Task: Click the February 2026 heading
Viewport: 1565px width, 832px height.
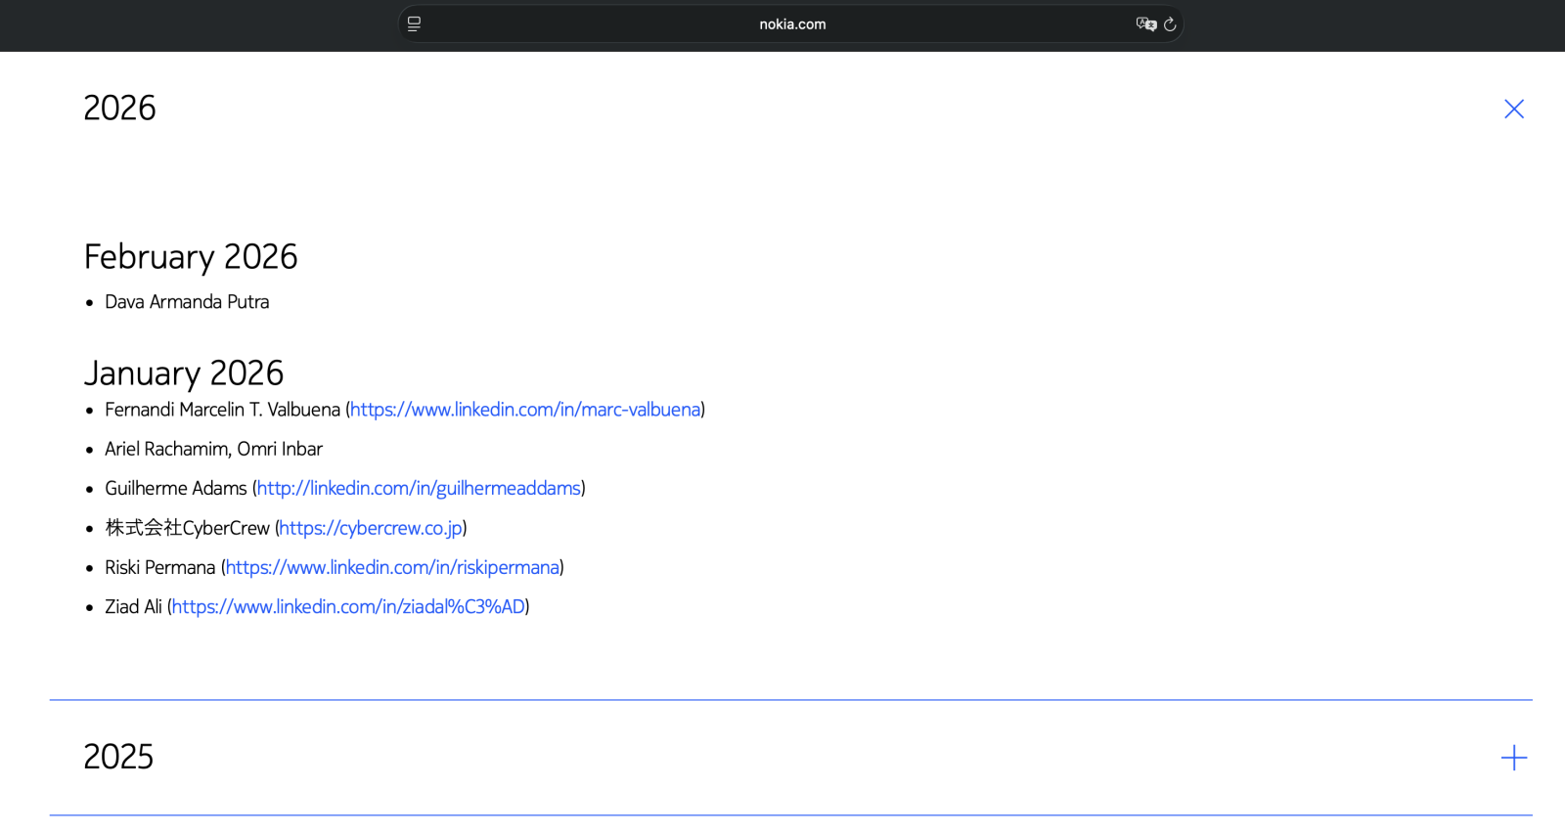Action: click(x=191, y=257)
